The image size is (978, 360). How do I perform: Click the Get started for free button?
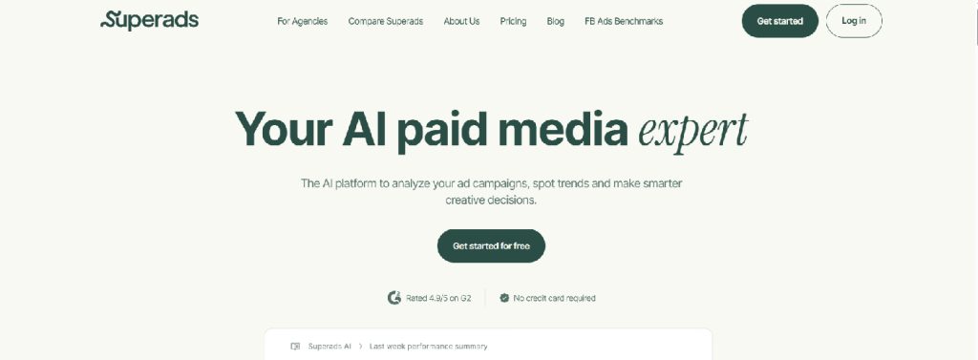[x=492, y=245]
